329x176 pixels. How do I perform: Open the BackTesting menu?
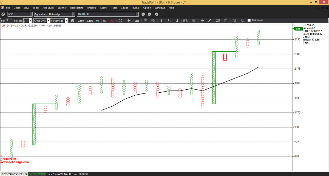click(77, 8)
